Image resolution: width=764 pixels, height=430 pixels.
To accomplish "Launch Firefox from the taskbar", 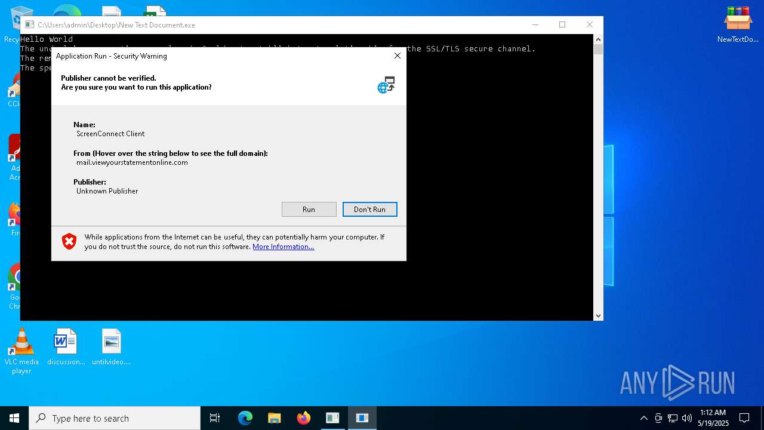I will (x=304, y=418).
